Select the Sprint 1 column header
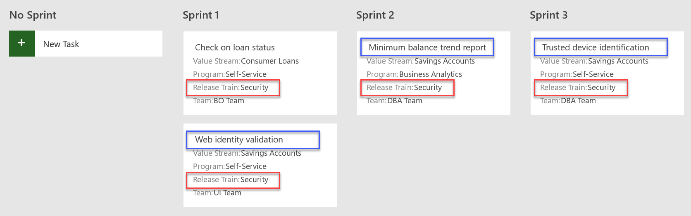The height and width of the screenshot is (216, 691). pyautogui.click(x=201, y=15)
